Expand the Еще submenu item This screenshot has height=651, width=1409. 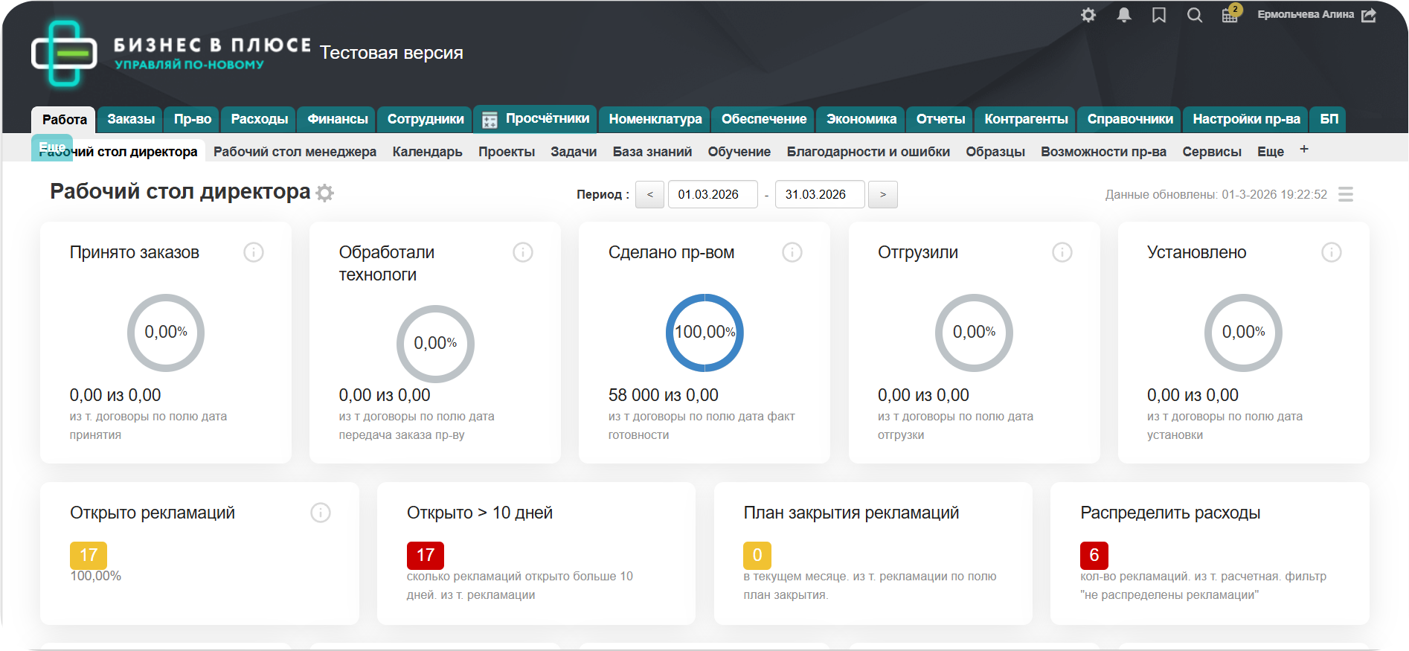tap(1271, 152)
